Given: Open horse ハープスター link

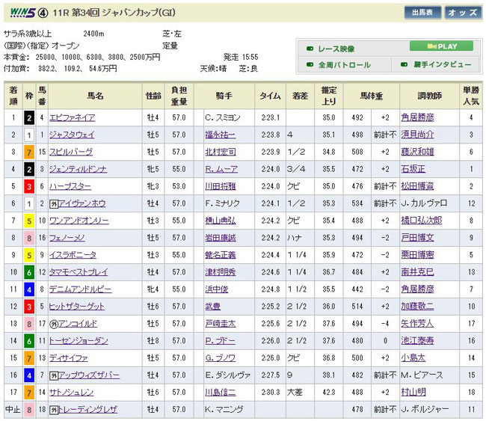Looking at the screenshot, I should pyautogui.click(x=70, y=186).
